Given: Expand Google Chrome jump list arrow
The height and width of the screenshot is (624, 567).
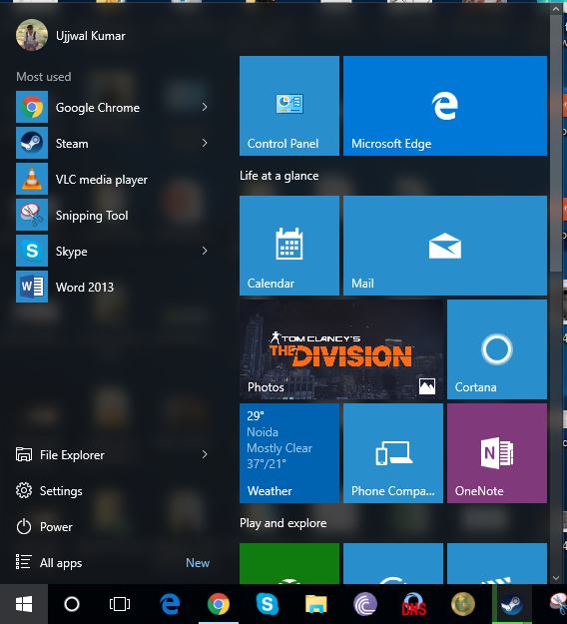Looking at the screenshot, I should pyautogui.click(x=205, y=107).
